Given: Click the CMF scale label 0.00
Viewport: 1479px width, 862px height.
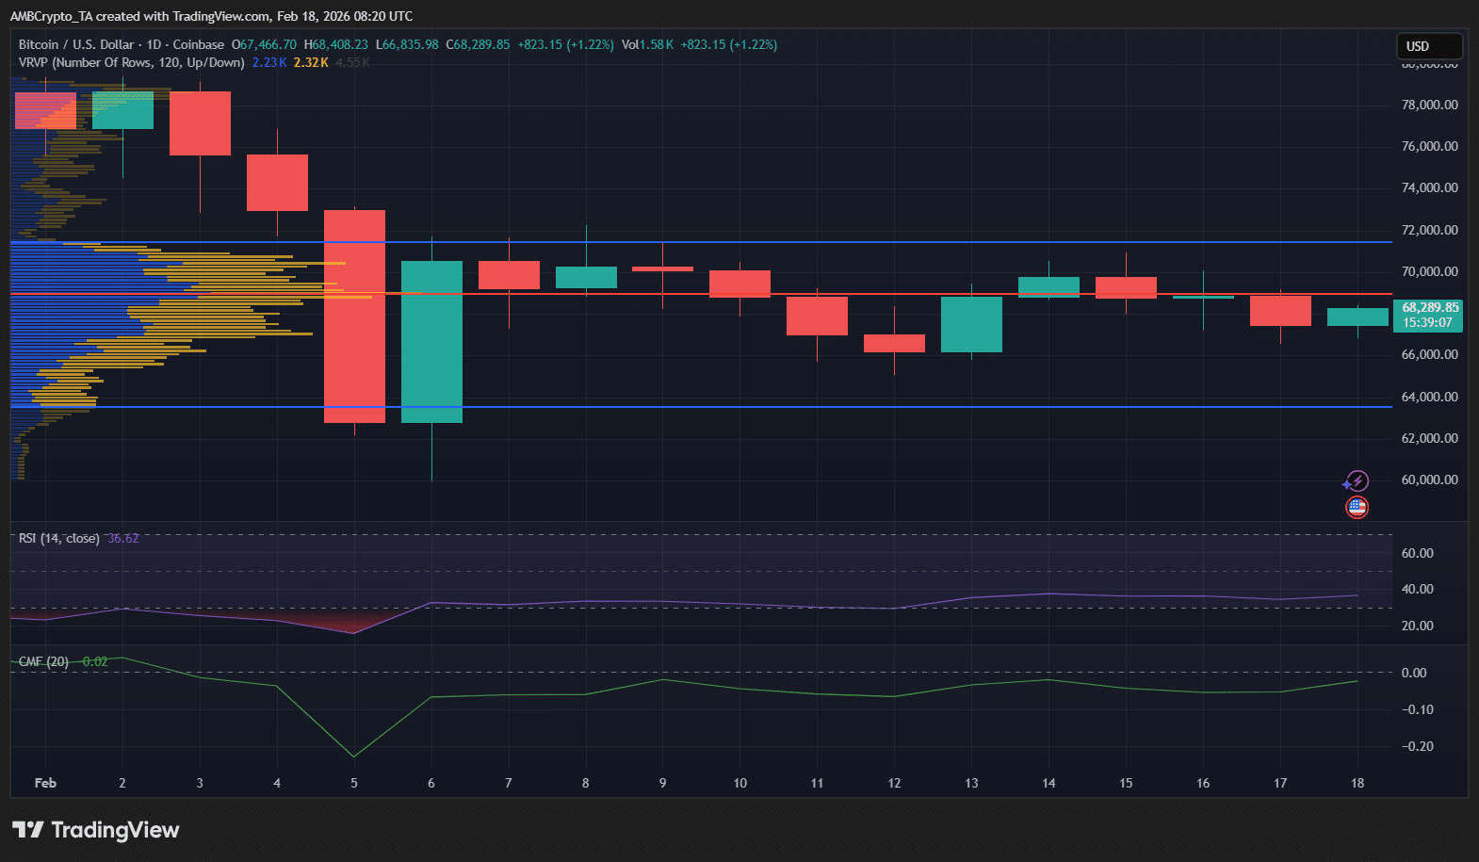Looking at the screenshot, I should point(1414,673).
